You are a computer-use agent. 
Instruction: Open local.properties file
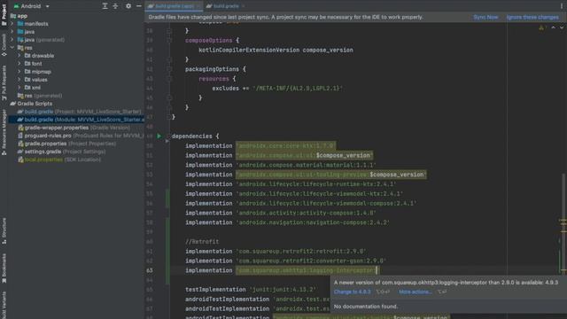pos(59,159)
